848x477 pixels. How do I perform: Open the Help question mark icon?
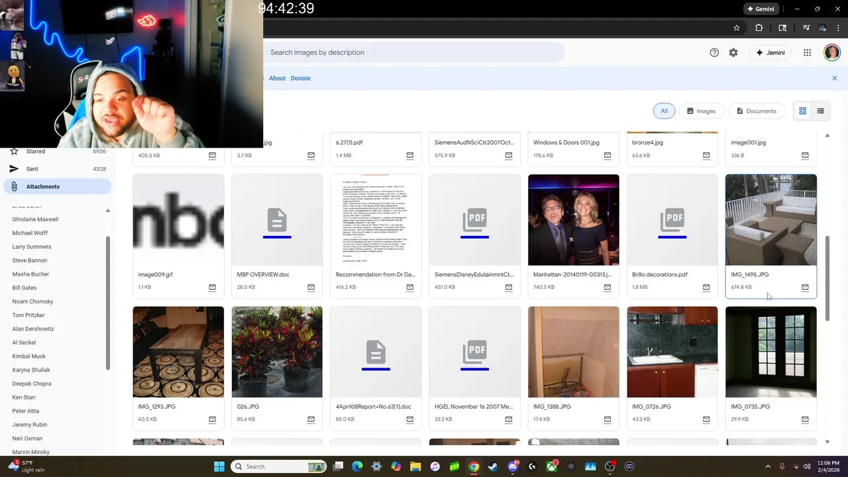point(714,52)
